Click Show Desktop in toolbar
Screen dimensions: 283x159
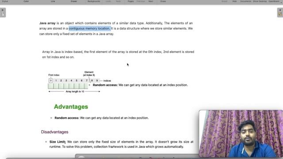pos(260,1)
